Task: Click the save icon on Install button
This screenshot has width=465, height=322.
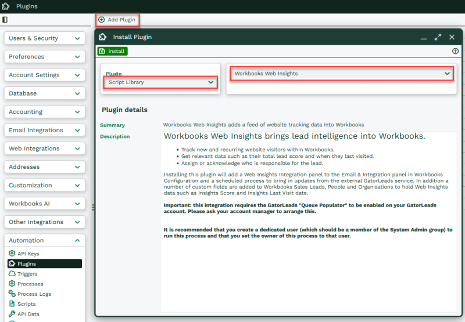Action: [x=102, y=51]
